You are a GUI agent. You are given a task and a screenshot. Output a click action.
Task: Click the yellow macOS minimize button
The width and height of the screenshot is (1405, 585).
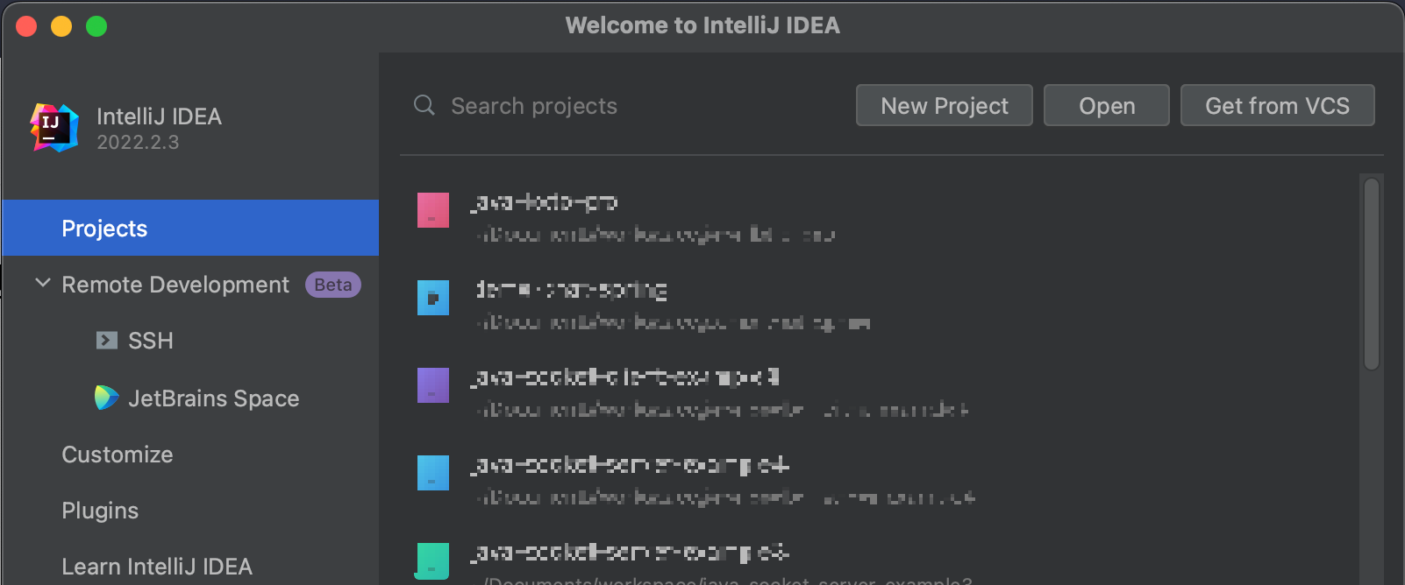click(61, 26)
